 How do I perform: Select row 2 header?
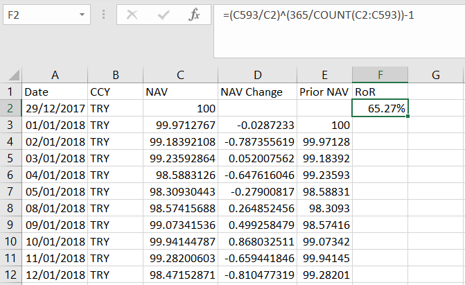coord(10,108)
